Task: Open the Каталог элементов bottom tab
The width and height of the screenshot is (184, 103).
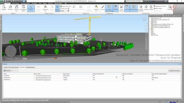Action: pos(7,100)
